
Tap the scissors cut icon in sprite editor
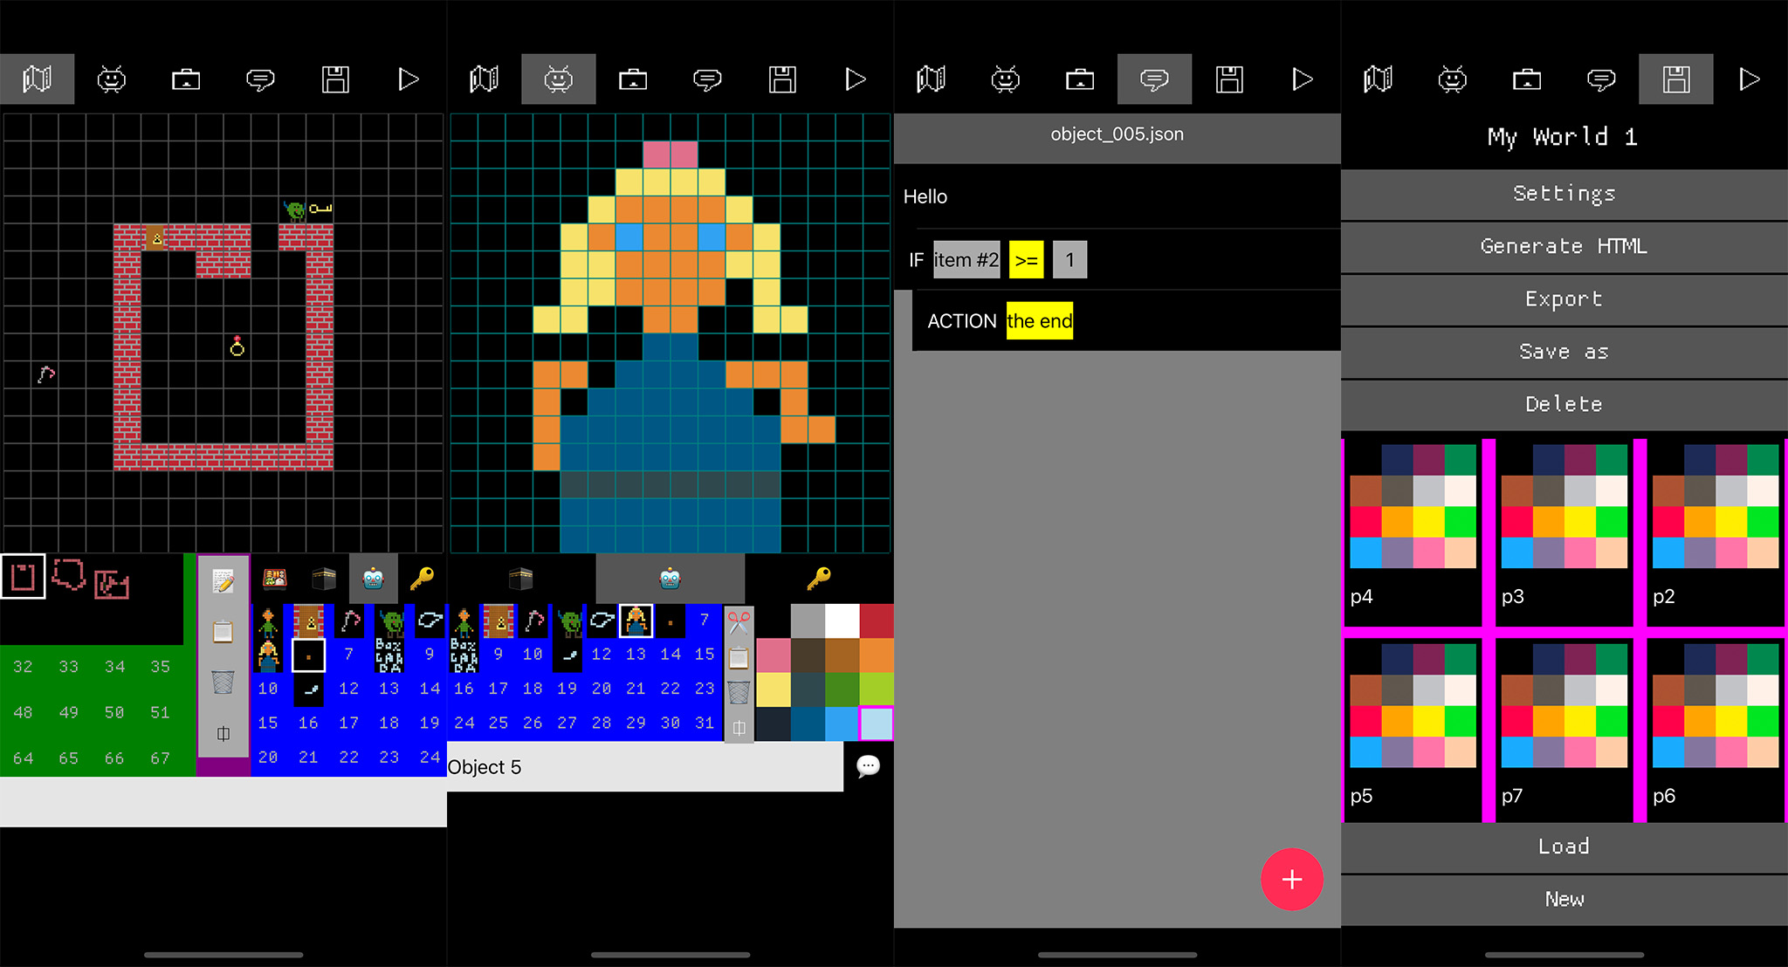pos(739,623)
